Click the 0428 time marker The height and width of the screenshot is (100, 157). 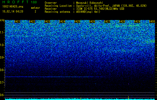point(122,21)
